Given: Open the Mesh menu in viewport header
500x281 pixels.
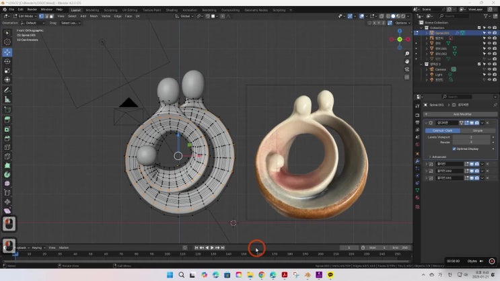Looking at the screenshot, I should tap(94, 16).
